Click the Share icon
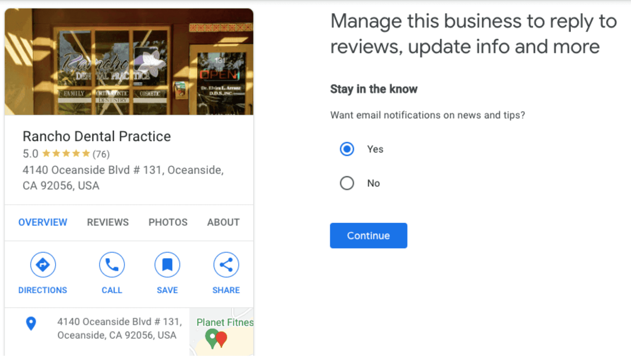The height and width of the screenshot is (364, 631). pyautogui.click(x=226, y=264)
